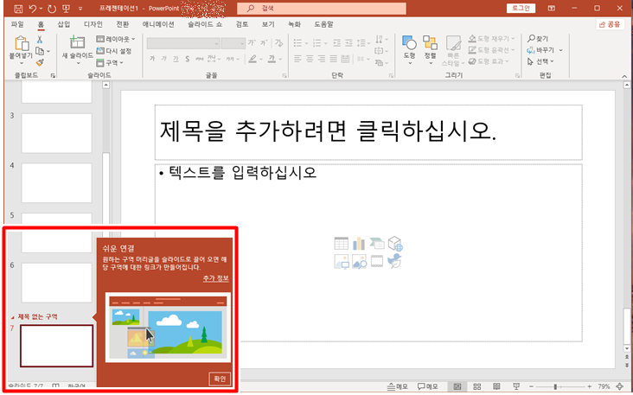Click the 추가 정보 more info link
The width and height of the screenshot is (633, 395).
tap(215, 278)
